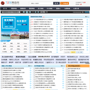Skip to previous track in the player
90x90 pixels.
[24, 12]
